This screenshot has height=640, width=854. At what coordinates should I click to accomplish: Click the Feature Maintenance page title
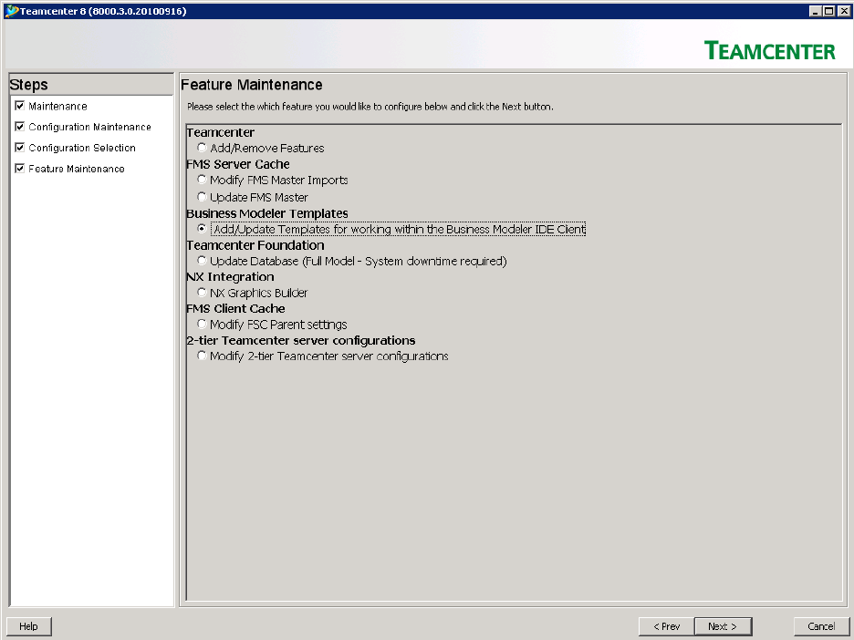(x=252, y=85)
